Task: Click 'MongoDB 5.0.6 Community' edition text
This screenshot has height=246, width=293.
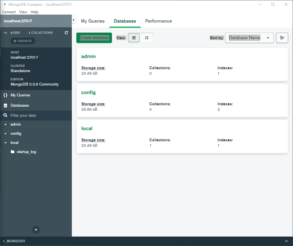Action: coord(35,84)
